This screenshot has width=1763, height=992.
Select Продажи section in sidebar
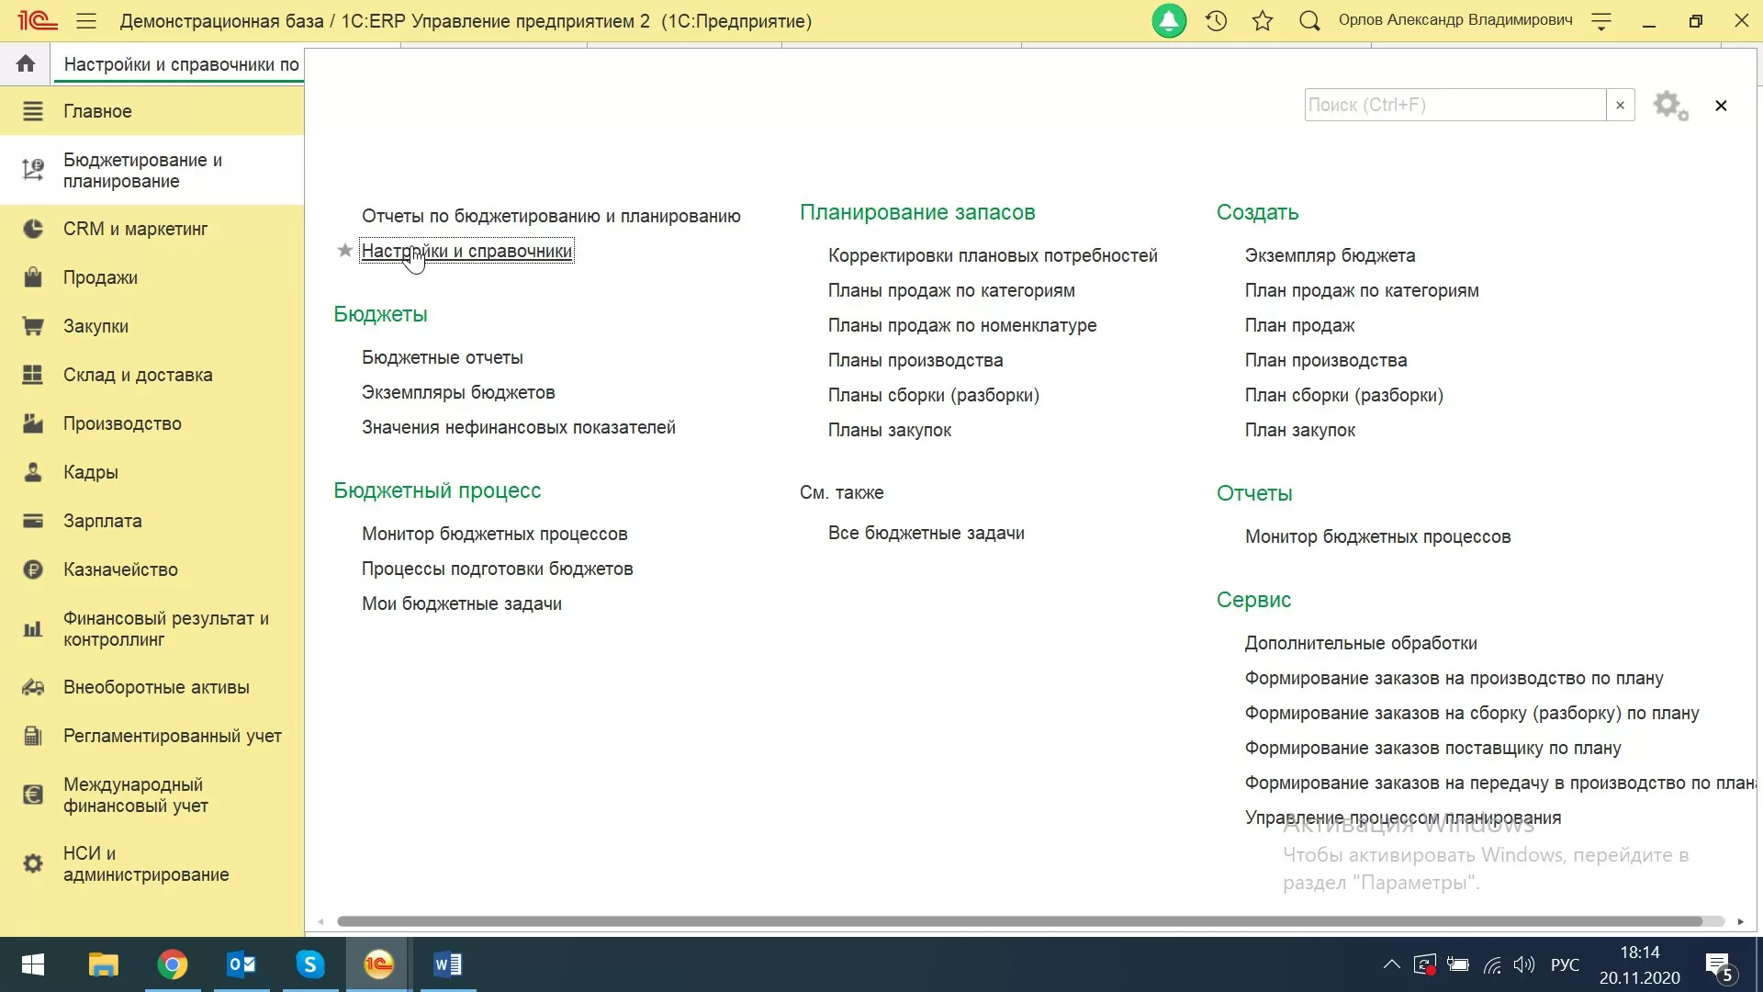click(x=100, y=277)
